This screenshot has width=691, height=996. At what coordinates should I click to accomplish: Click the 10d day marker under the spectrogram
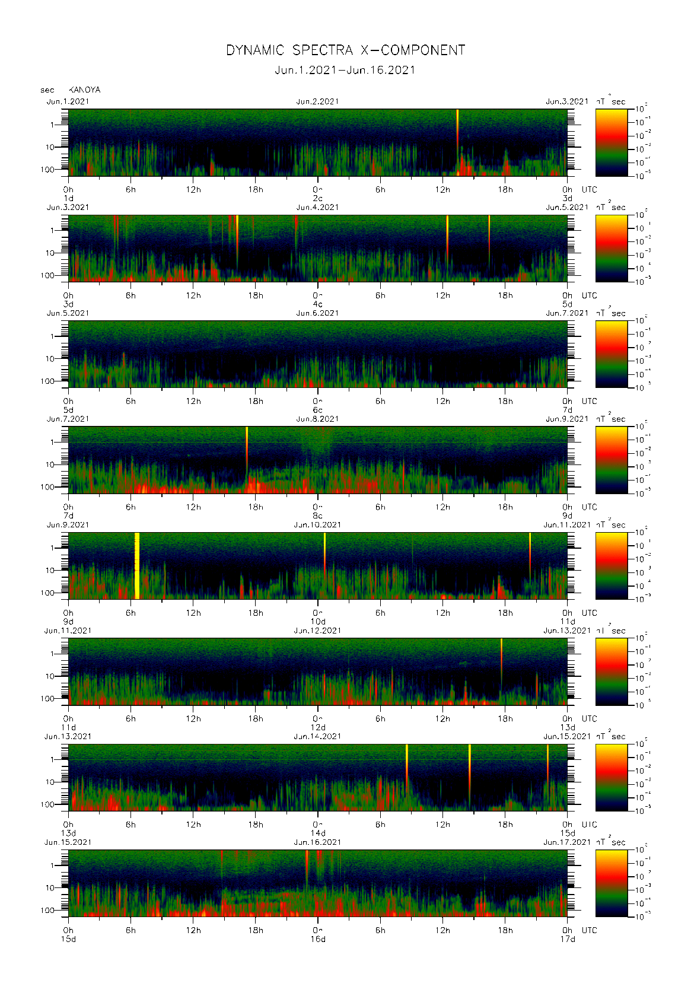click(318, 622)
